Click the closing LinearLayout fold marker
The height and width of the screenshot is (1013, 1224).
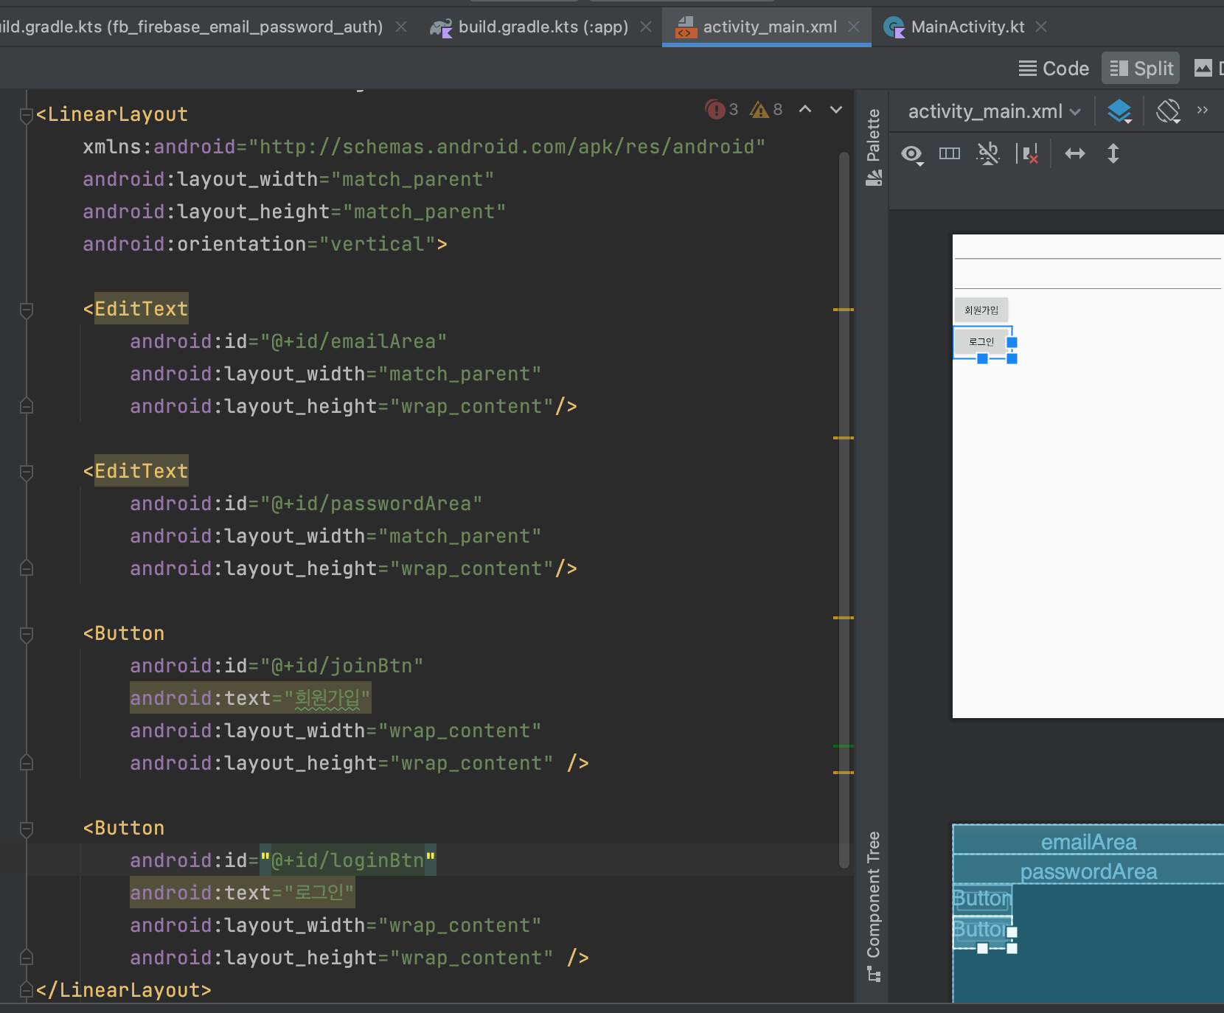tap(27, 989)
